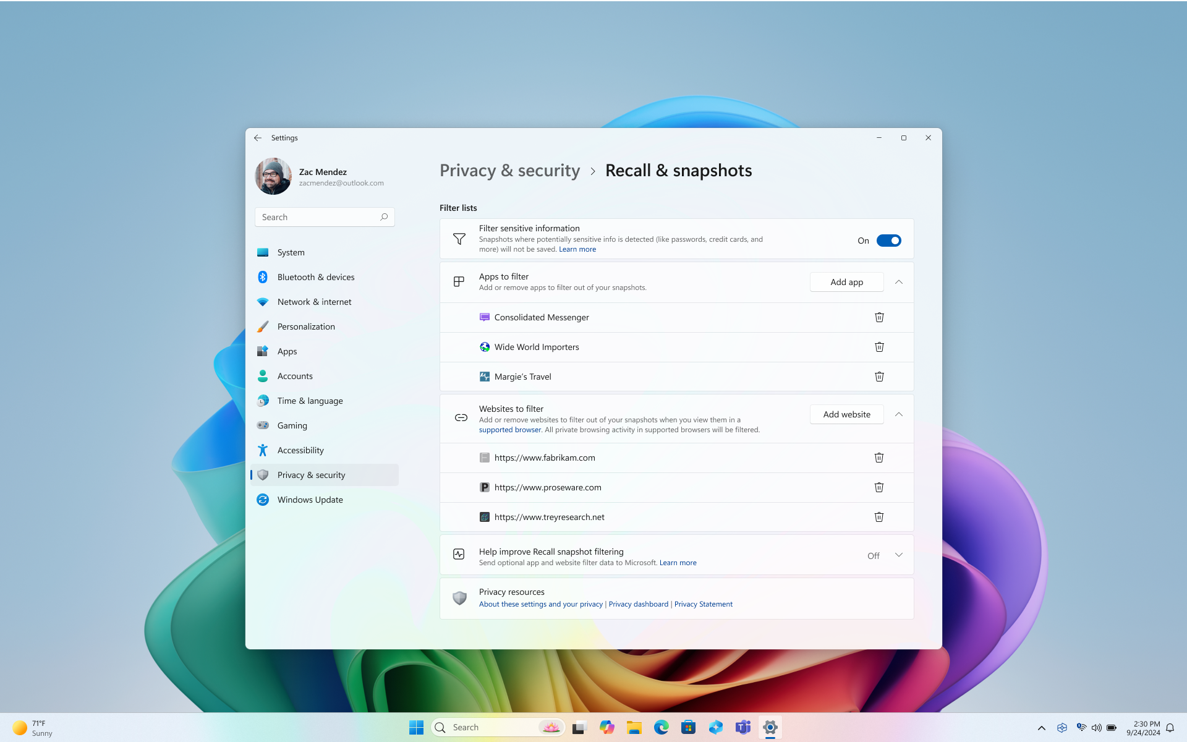Collapse the Apps to filter section
The width and height of the screenshot is (1187, 742).
tap(898, 281)
